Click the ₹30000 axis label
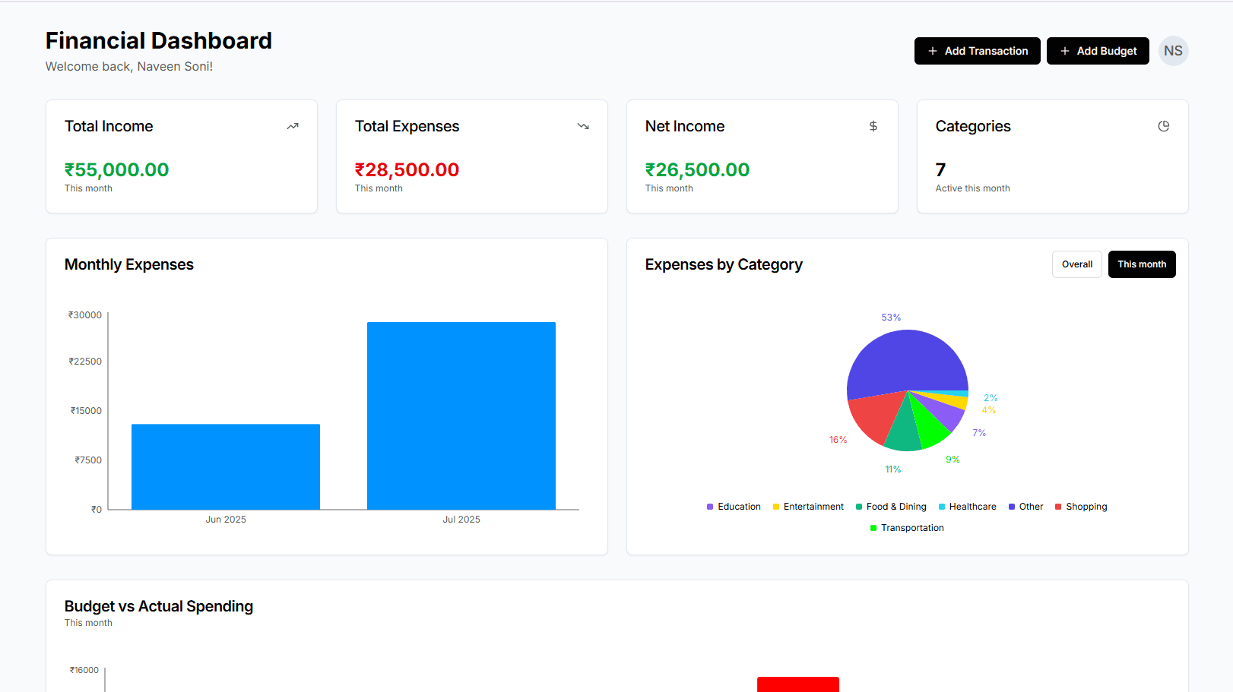Image resolution: width=1233 pixels, height=692 pixels. coord(85,315)
